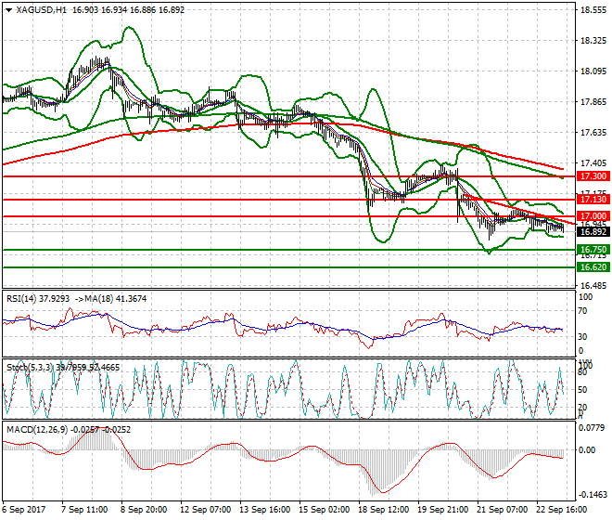Select the red 17.000 price level label
The height and width of the screenshot is (520, 612).
592,216
